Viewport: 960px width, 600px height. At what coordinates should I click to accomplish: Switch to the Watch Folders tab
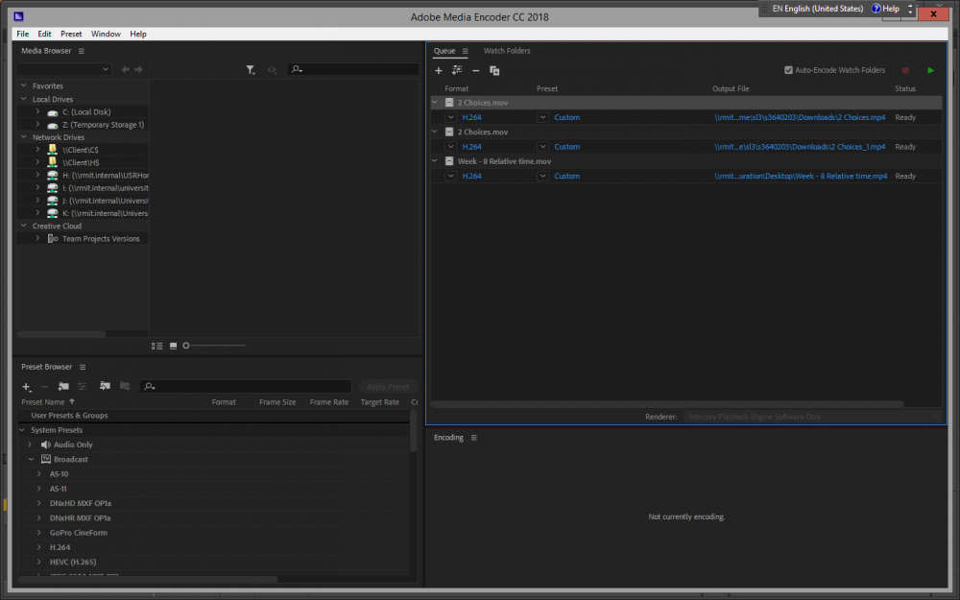tap(507, 51)
